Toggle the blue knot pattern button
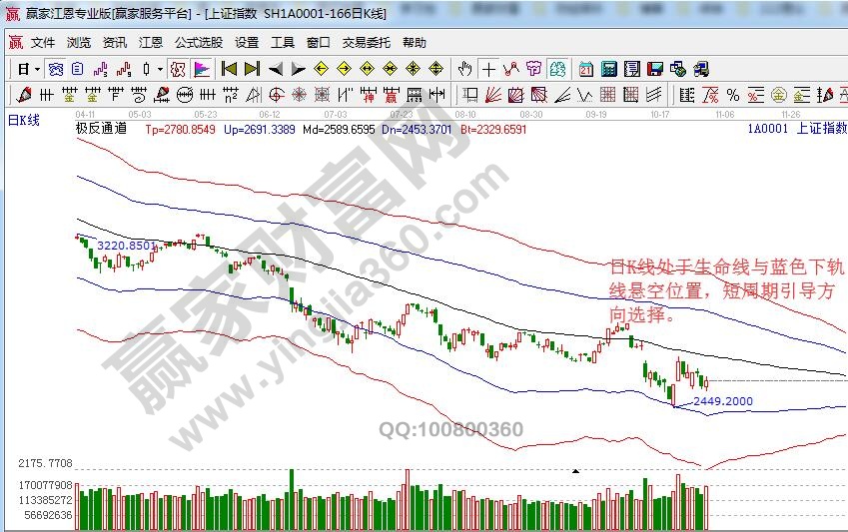 (x=56, y=69)
